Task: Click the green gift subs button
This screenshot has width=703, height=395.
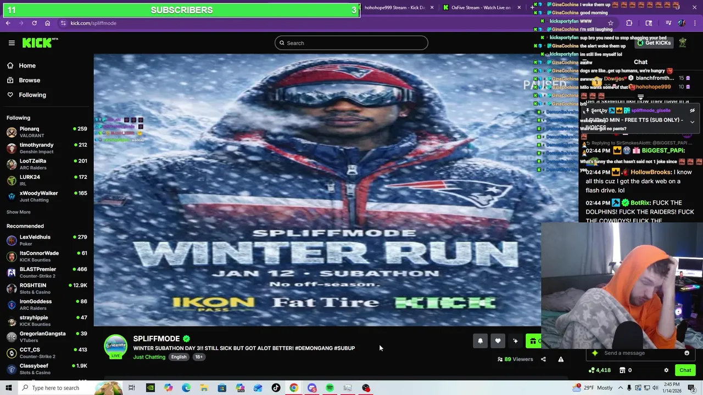Action: [x=533, y=341]
